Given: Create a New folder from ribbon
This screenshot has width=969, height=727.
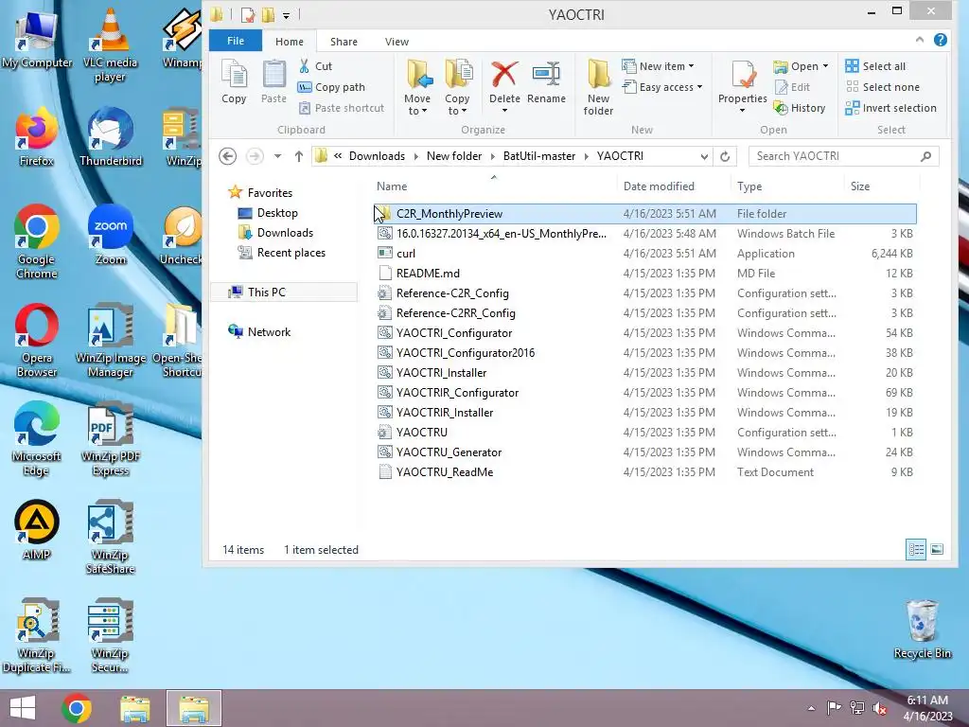Looking at the screenshot, I should (x=598, y=87).
